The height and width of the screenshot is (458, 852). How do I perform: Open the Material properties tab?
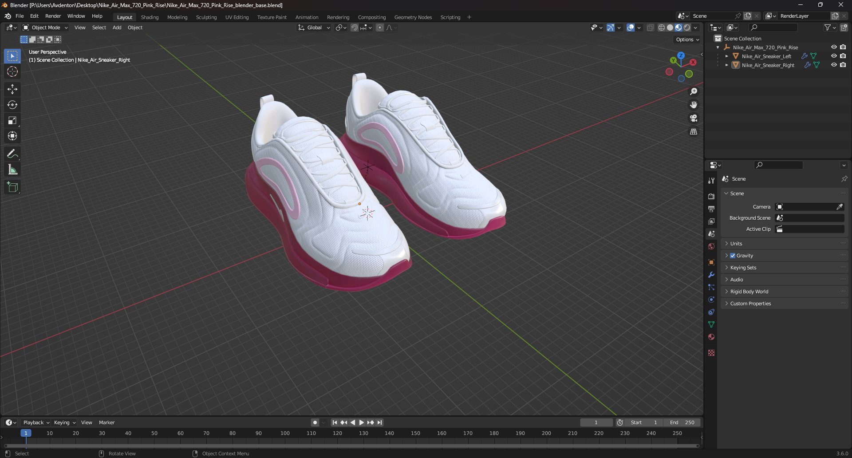711,337
